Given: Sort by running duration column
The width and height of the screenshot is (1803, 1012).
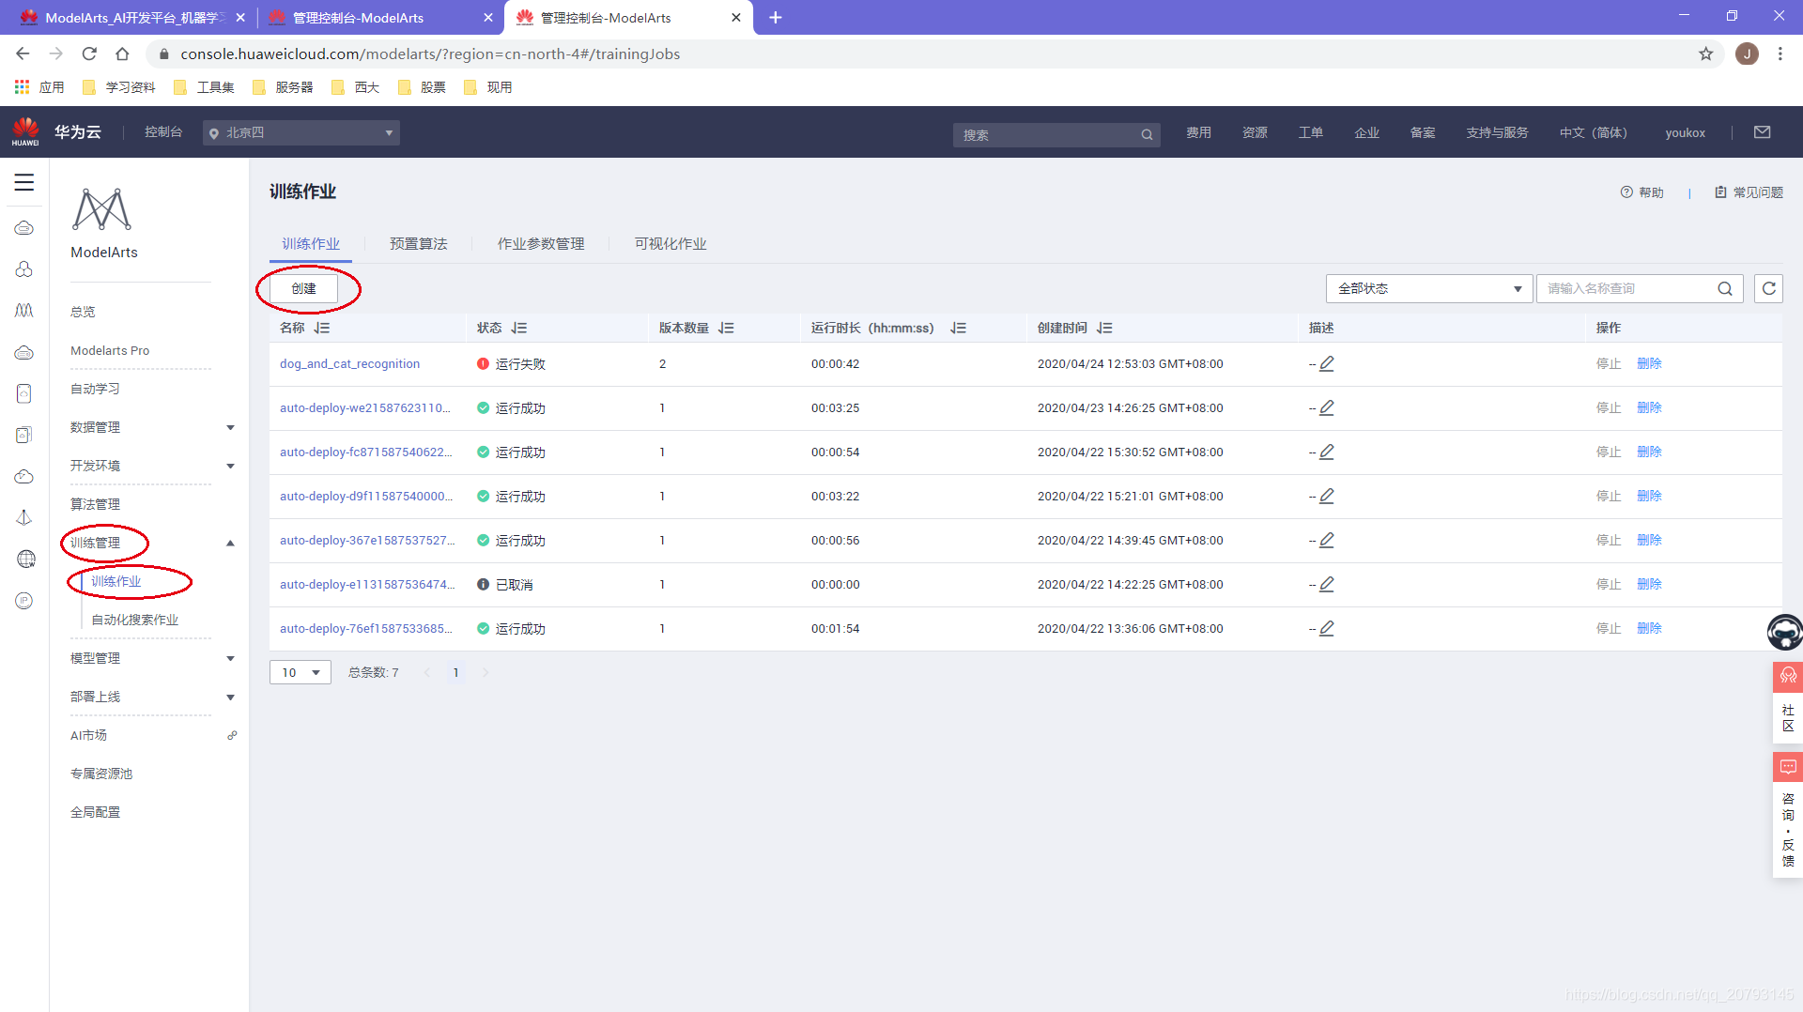Looking at the screenshot, I should coord(958,328).
